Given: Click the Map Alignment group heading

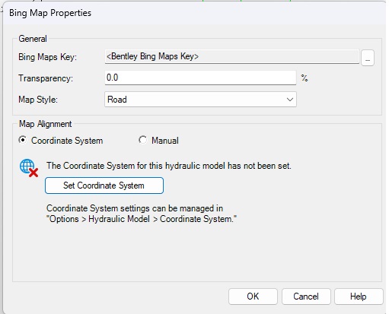Looking at the screenshot, I should tap(46, 124).
